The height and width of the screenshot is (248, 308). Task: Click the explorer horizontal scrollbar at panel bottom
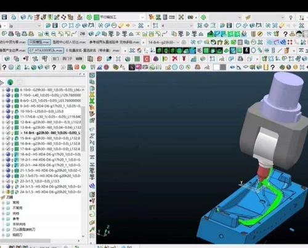25,241
